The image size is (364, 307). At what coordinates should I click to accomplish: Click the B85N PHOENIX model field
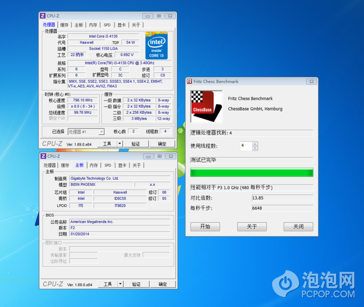coord(102,184)
